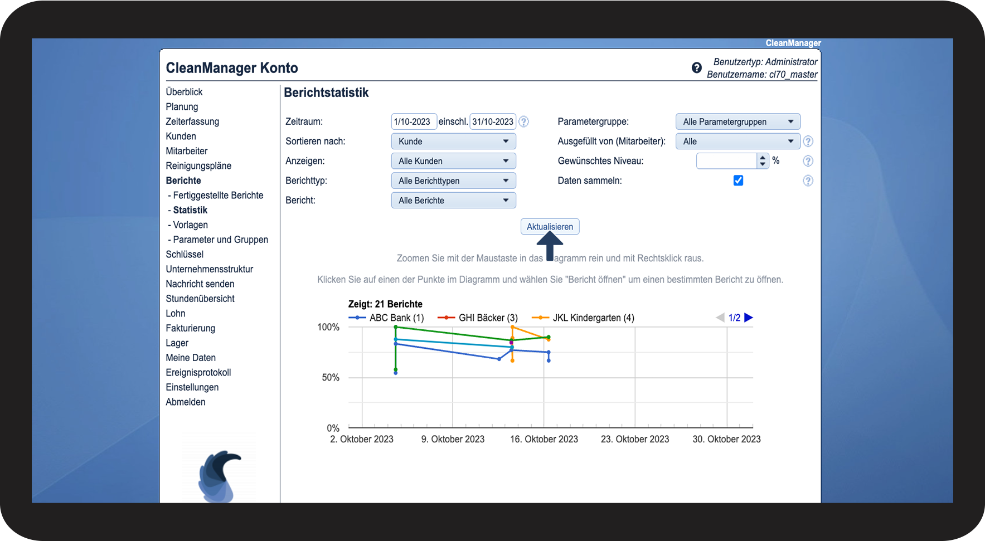Go to previous chart legend page arrow
Screen dimensions: 985x541
[720, 318]
